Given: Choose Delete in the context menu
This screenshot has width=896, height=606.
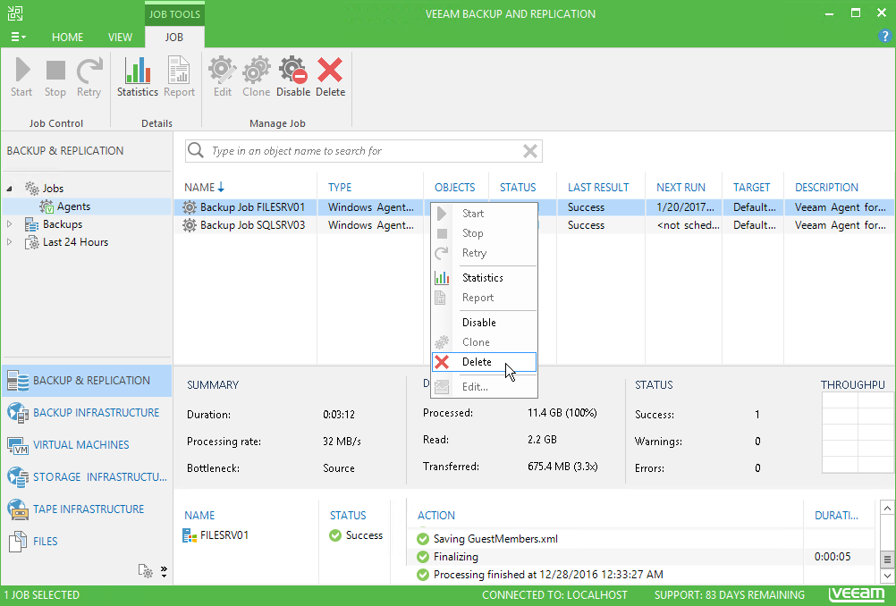Looking at the screenshot, I should [x=484, y=362].
